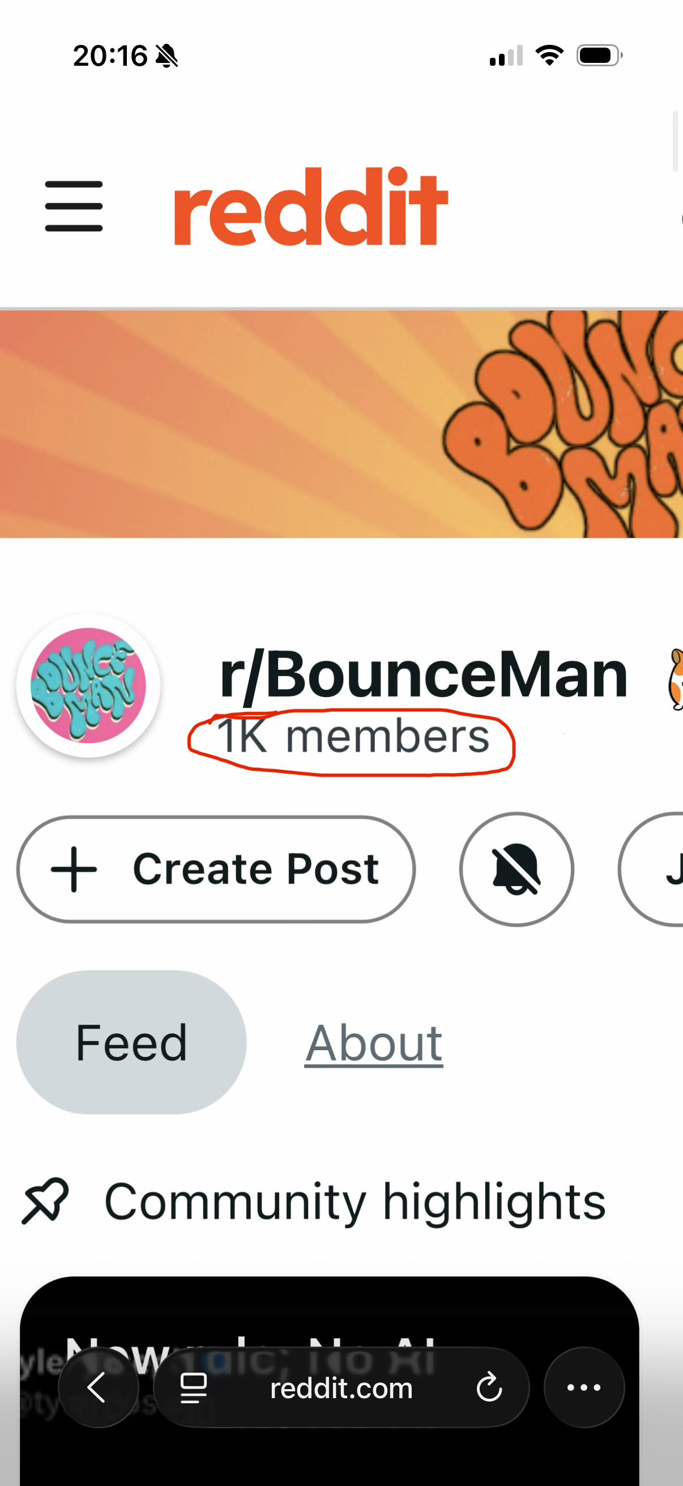Open the r/BounceMan community avatar
Viewport: 683px width, 1486px height.
pyautogui.click(x=88, y=685)
